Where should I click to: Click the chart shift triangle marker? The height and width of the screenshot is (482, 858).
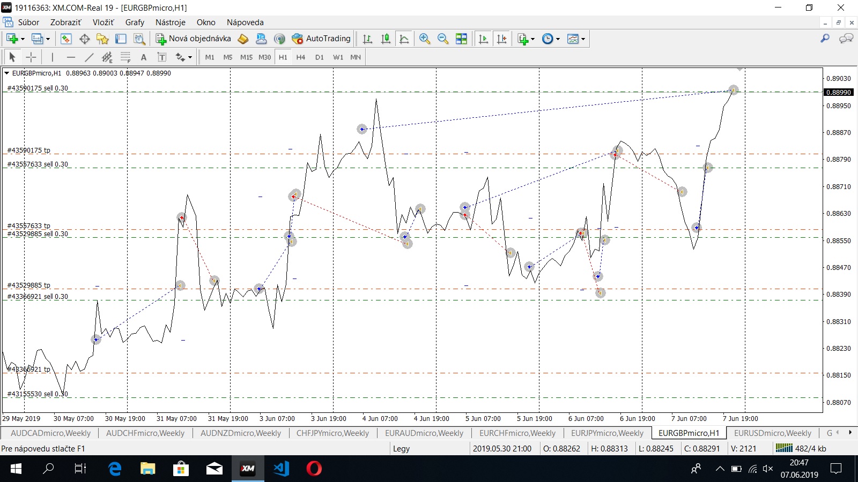pos(740,70)
